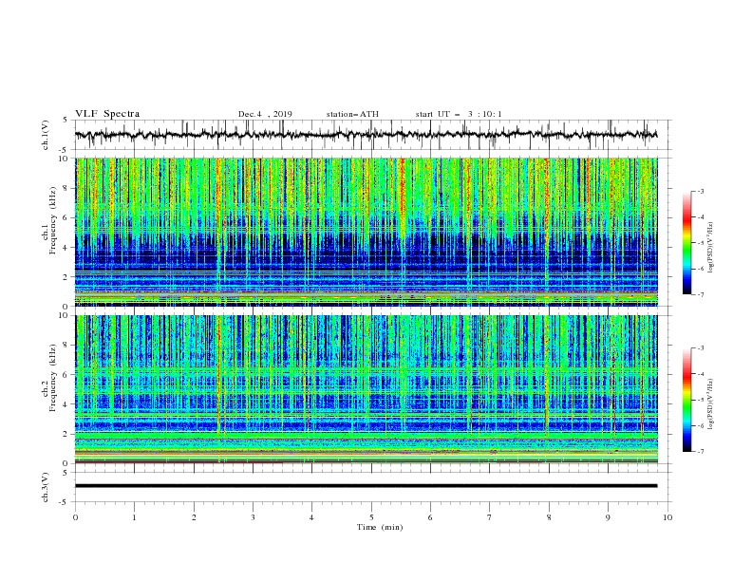Image resolution: width=752 pixels, height=581 pixels.
Task: Click the flat black ch.3 voltage trace
Action: [366, 486]
